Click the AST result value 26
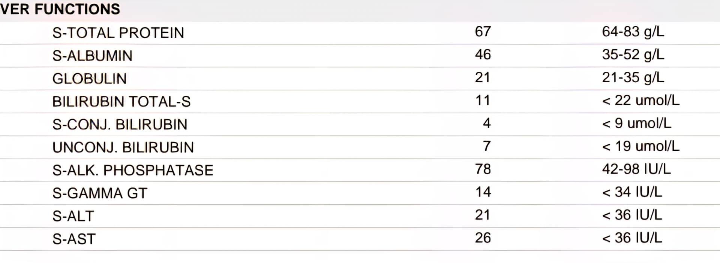This screenshot has width=720, height=263. 483,238
